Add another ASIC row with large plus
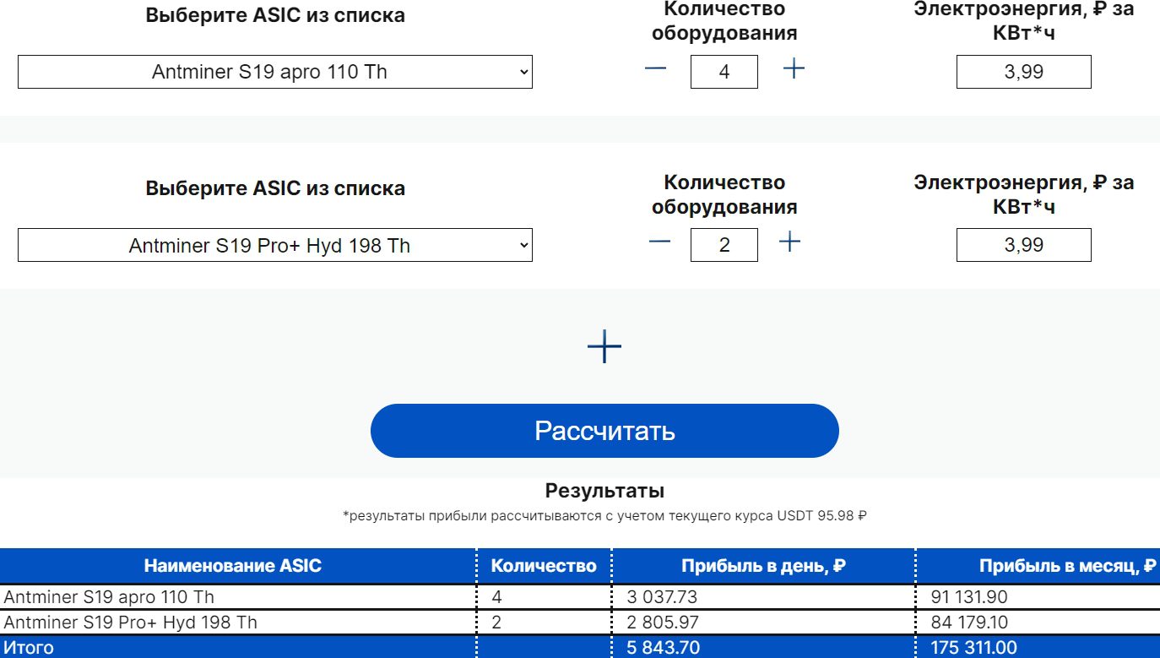1160x658 pixels. [604, 346]
